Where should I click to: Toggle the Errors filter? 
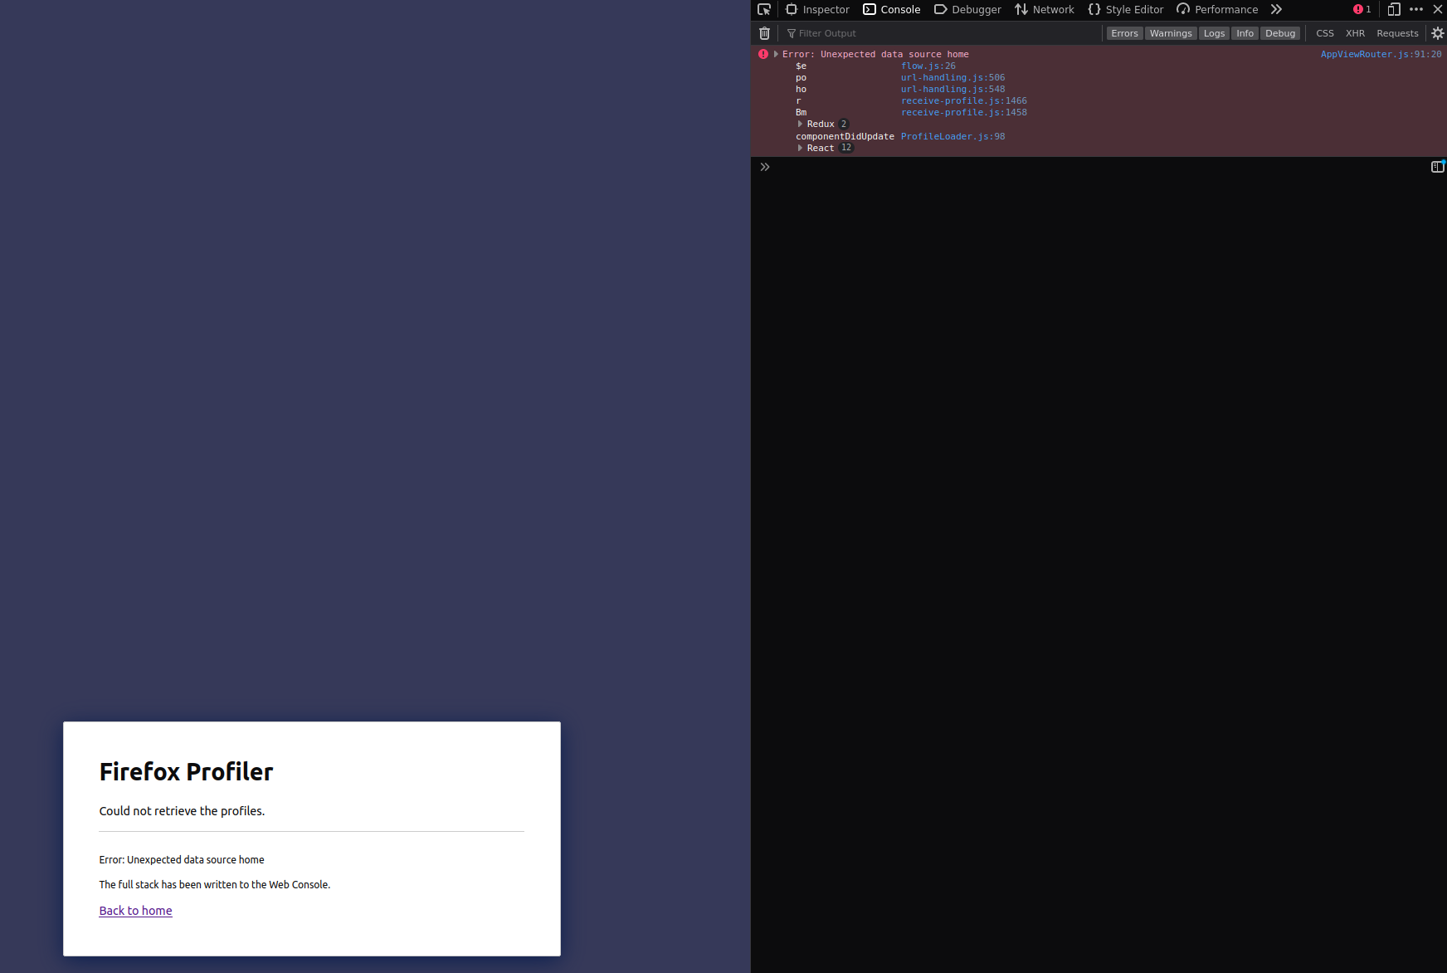(x=1124, y=33)
